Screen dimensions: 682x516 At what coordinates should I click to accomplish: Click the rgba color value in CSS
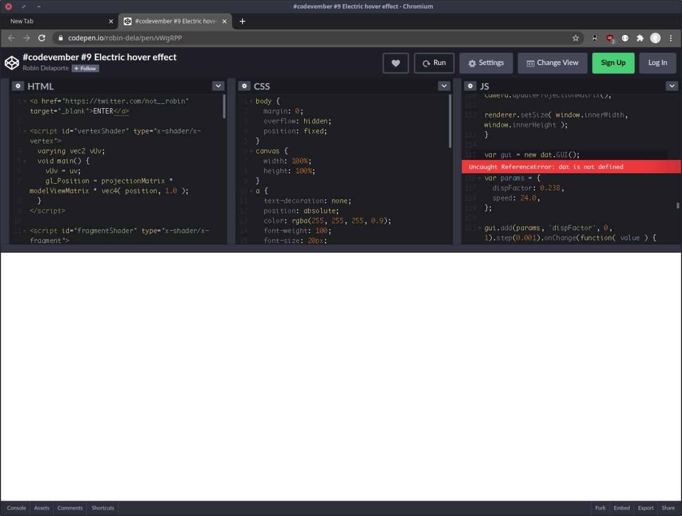tap(339, 221)
